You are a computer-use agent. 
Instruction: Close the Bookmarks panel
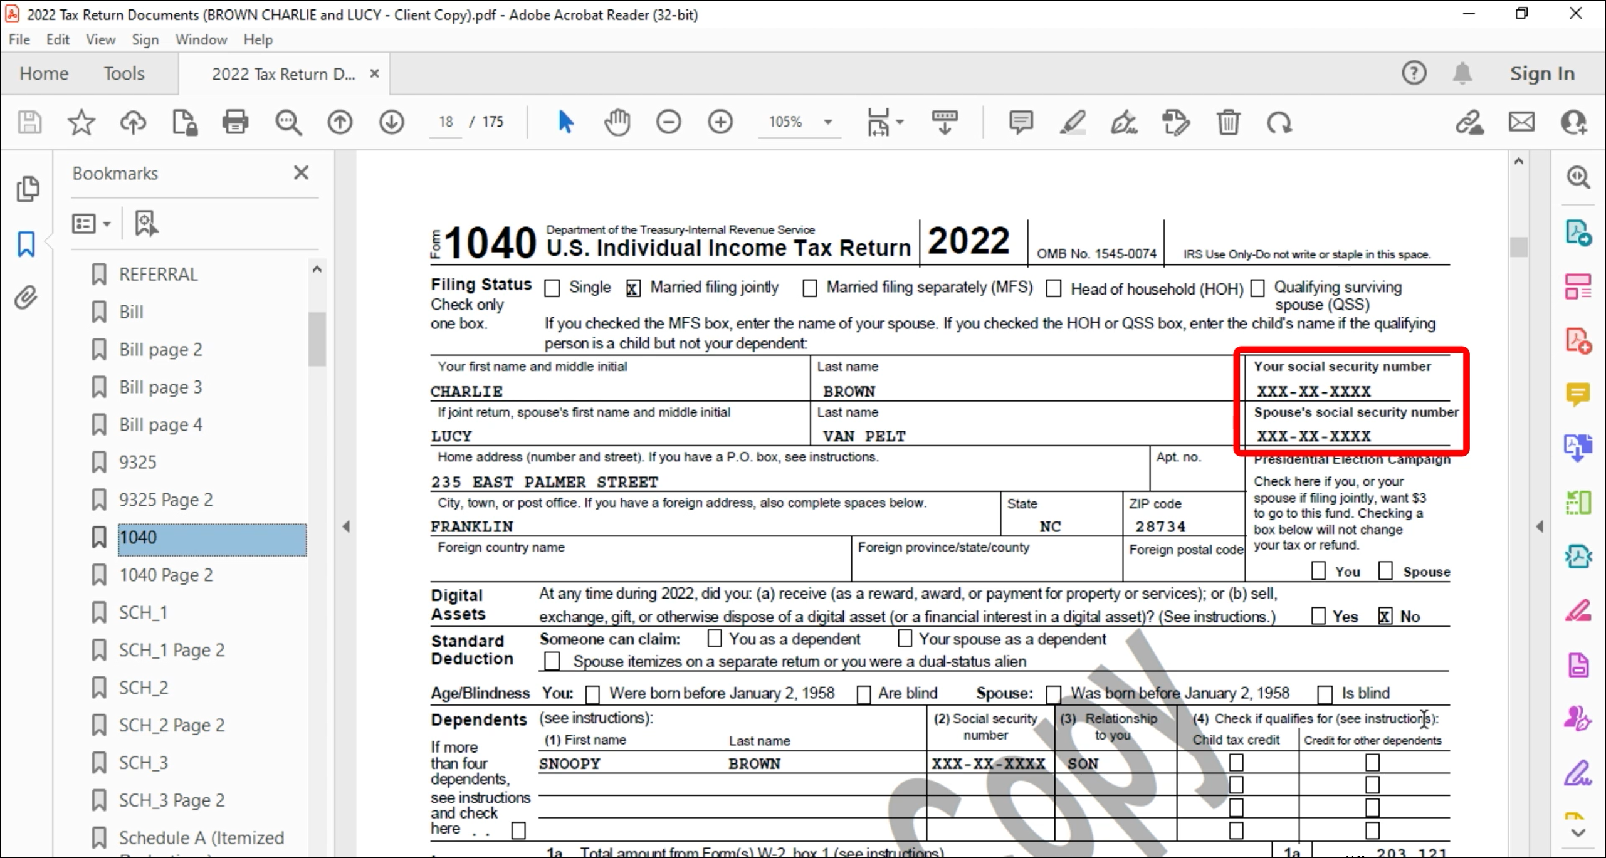coord(301,172)
